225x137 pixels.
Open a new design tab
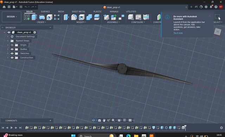point(191,7)
